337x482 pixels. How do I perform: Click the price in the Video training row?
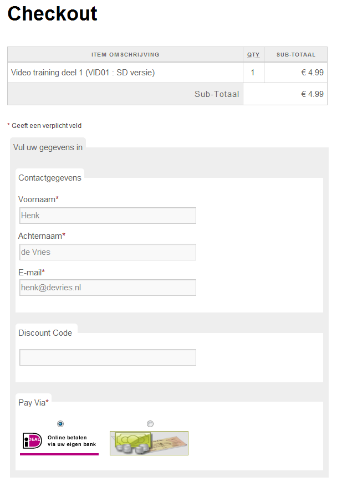click(312, 73)
